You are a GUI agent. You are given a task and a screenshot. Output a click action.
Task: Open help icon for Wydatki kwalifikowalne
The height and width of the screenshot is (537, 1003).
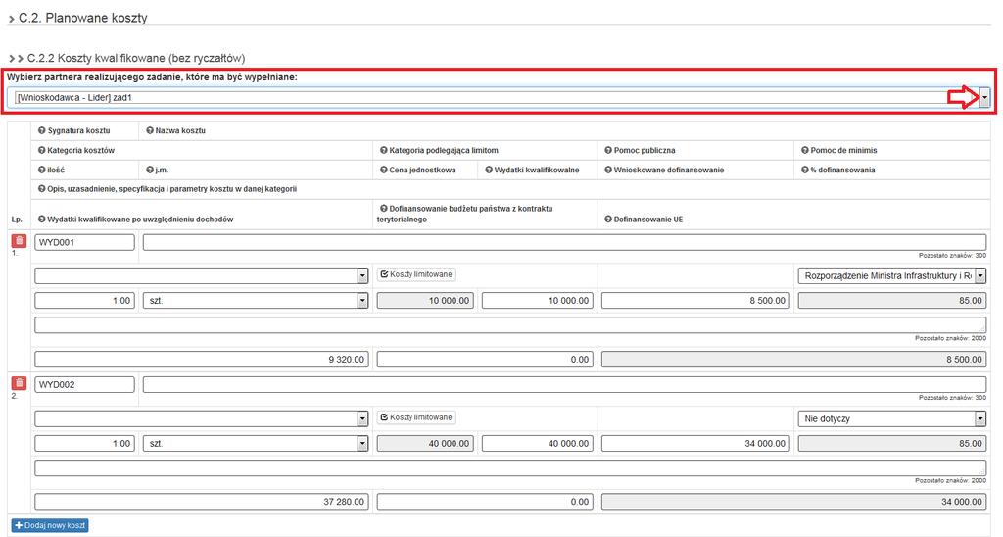[489, 171]
